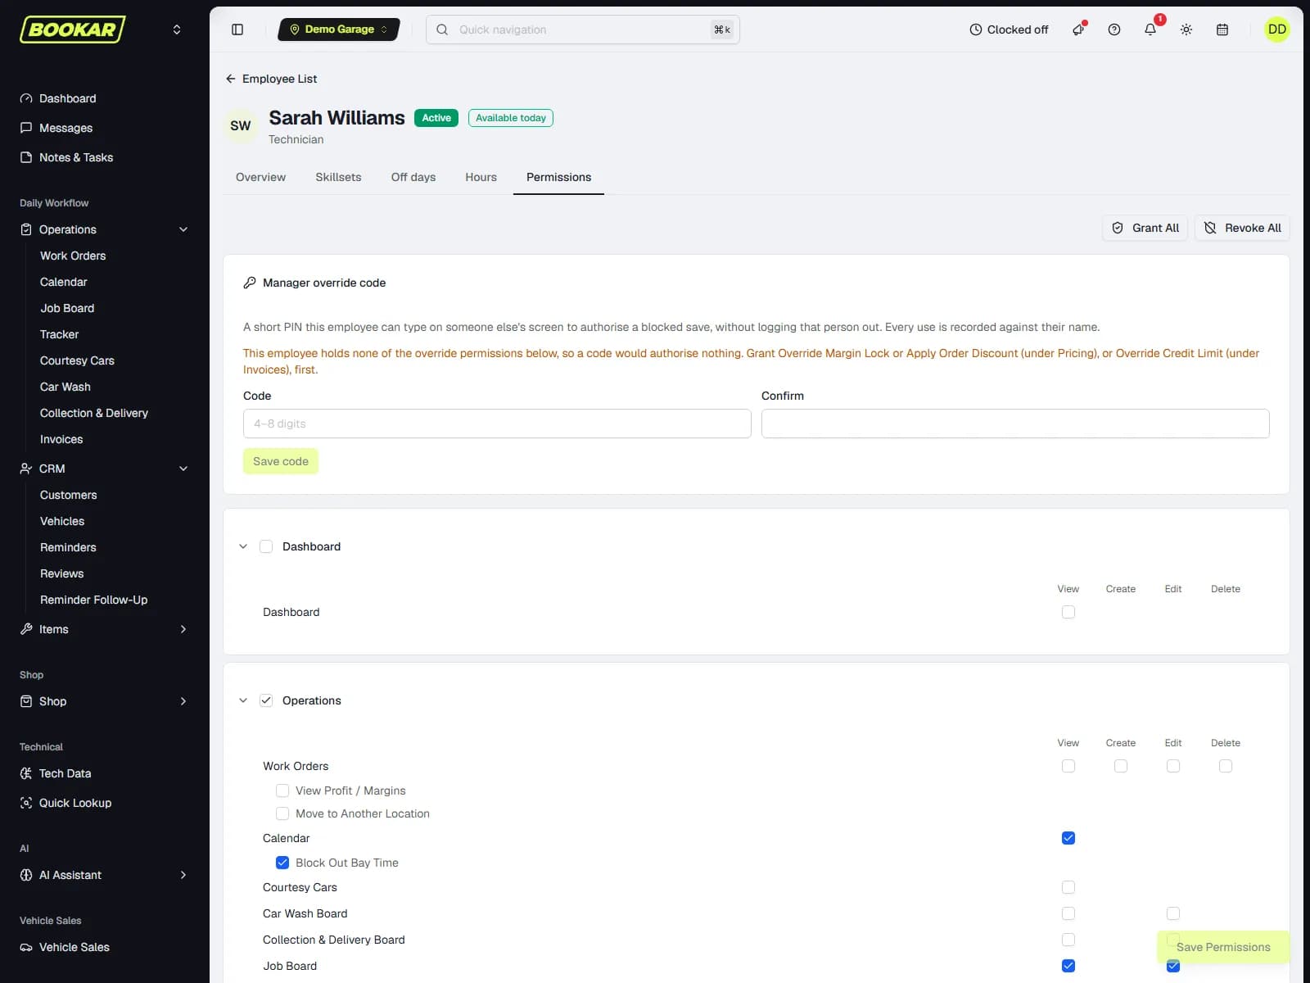Click the Notes & Tasks icon
Screen dimensions: 1310x983
pyautogui.click(x=26, y=157)
